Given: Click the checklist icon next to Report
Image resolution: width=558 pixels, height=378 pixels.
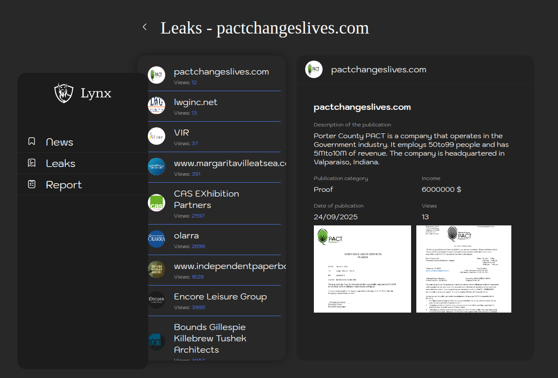Looking at the screenshot, I should tap(32, 184).
